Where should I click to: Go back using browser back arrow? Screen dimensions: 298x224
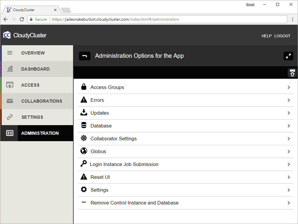[6, 19]
